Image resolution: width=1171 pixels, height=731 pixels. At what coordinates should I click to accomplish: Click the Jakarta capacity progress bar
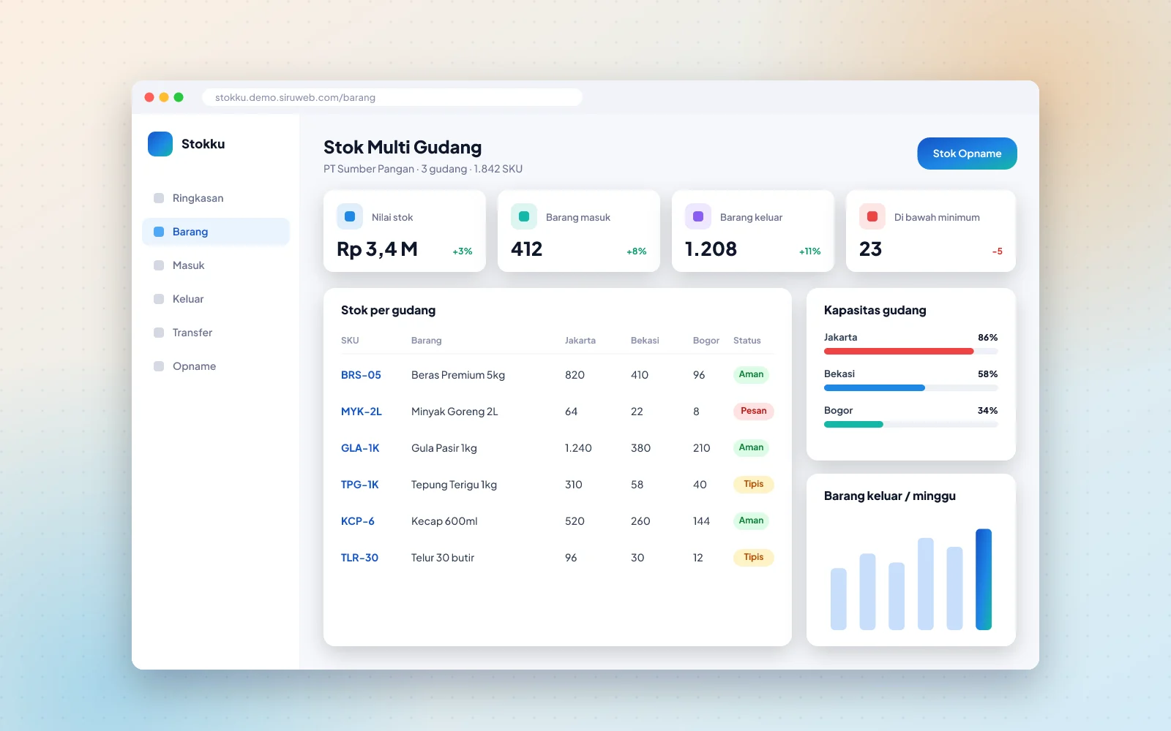910,352
